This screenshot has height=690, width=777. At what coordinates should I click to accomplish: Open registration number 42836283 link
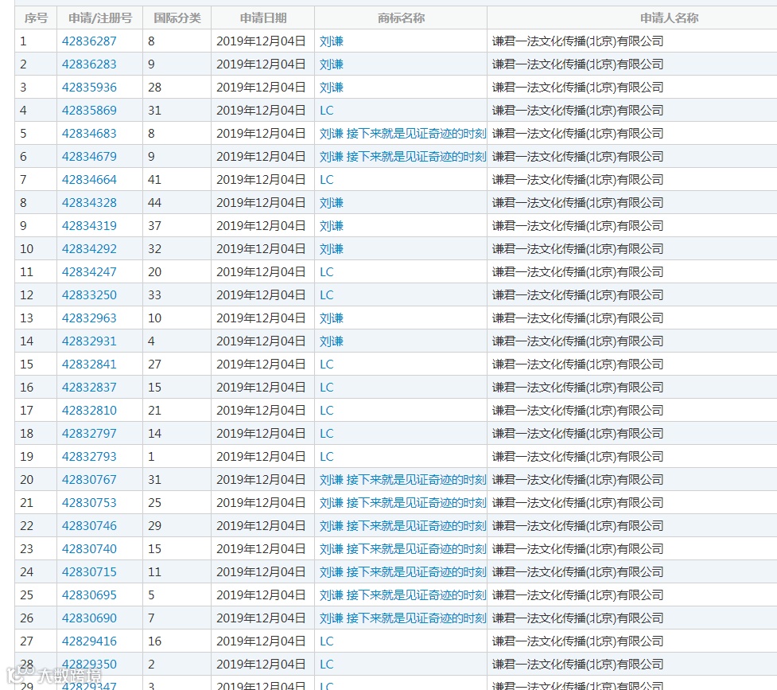tap(89, 64)
